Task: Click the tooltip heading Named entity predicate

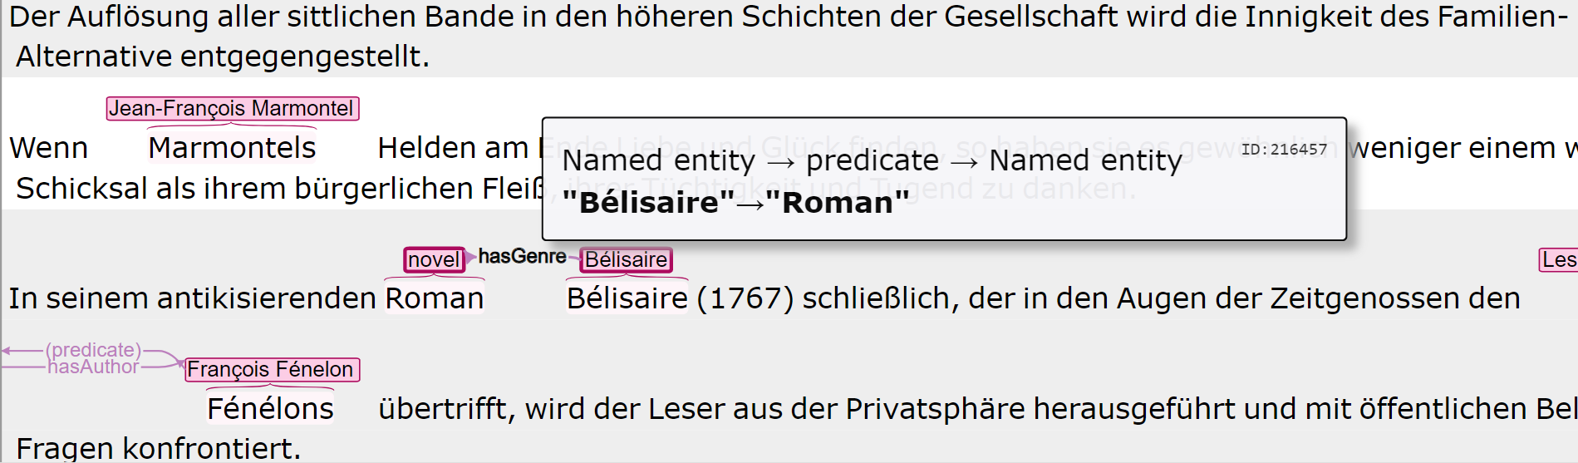Action: [x=872, y=160]
